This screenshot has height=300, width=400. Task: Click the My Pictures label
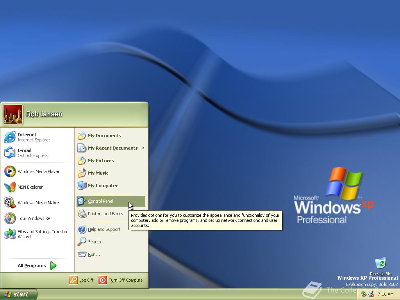tap(101, 161)
